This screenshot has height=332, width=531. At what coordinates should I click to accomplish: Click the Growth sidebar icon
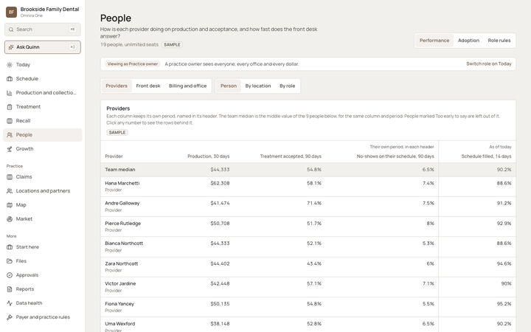(x=10, y=149)
